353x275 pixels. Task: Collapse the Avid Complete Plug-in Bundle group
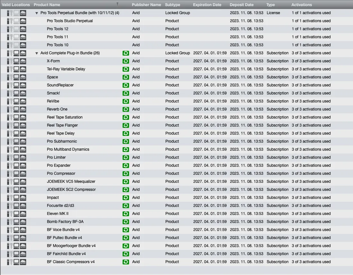(x=37, y=53)
